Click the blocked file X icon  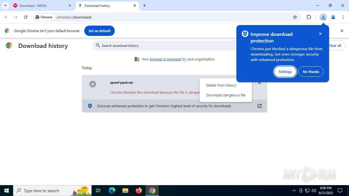pos(93,84)
